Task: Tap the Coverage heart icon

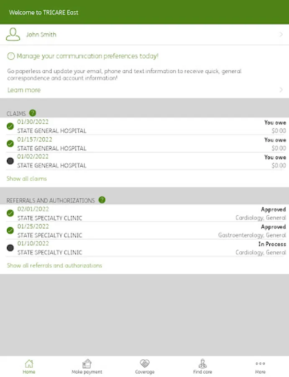Action: 145,363
